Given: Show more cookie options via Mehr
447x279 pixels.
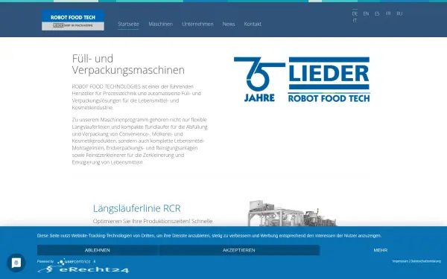Looking at the screenshot, I should (380, 250).
